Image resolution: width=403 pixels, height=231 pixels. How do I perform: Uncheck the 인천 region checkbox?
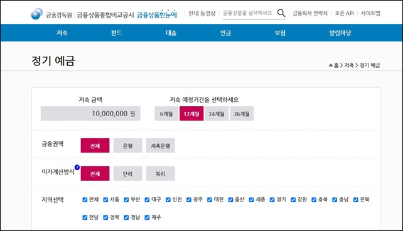point(168,200)
